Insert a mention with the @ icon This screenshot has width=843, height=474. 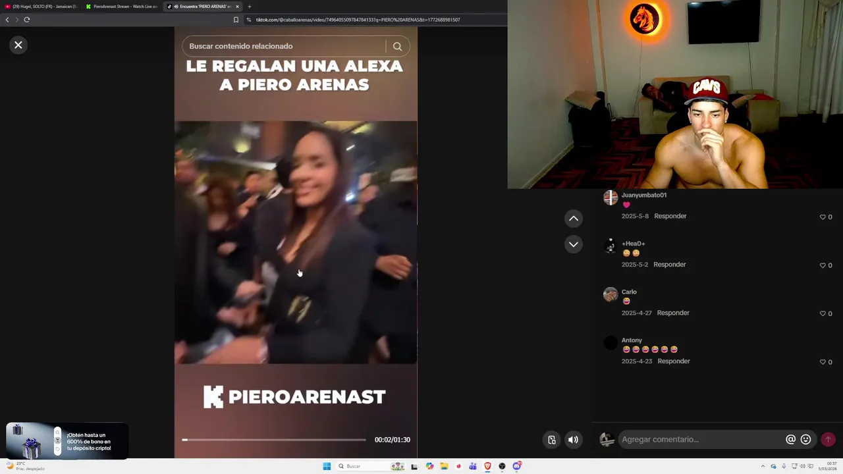[x=790, y=440]
